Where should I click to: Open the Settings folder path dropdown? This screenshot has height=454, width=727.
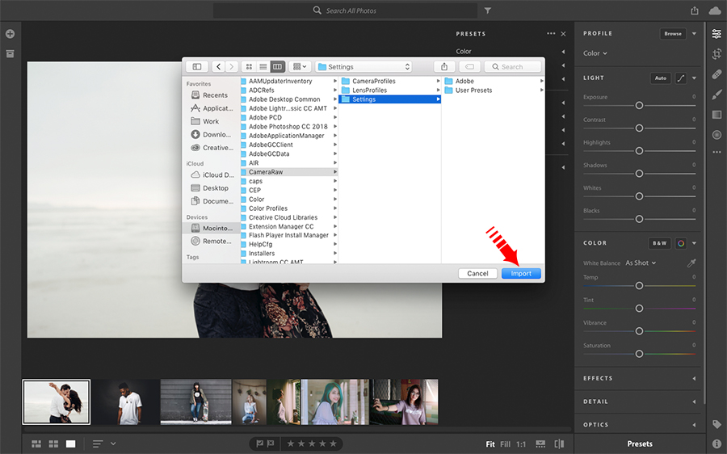(x=363, y=67)
